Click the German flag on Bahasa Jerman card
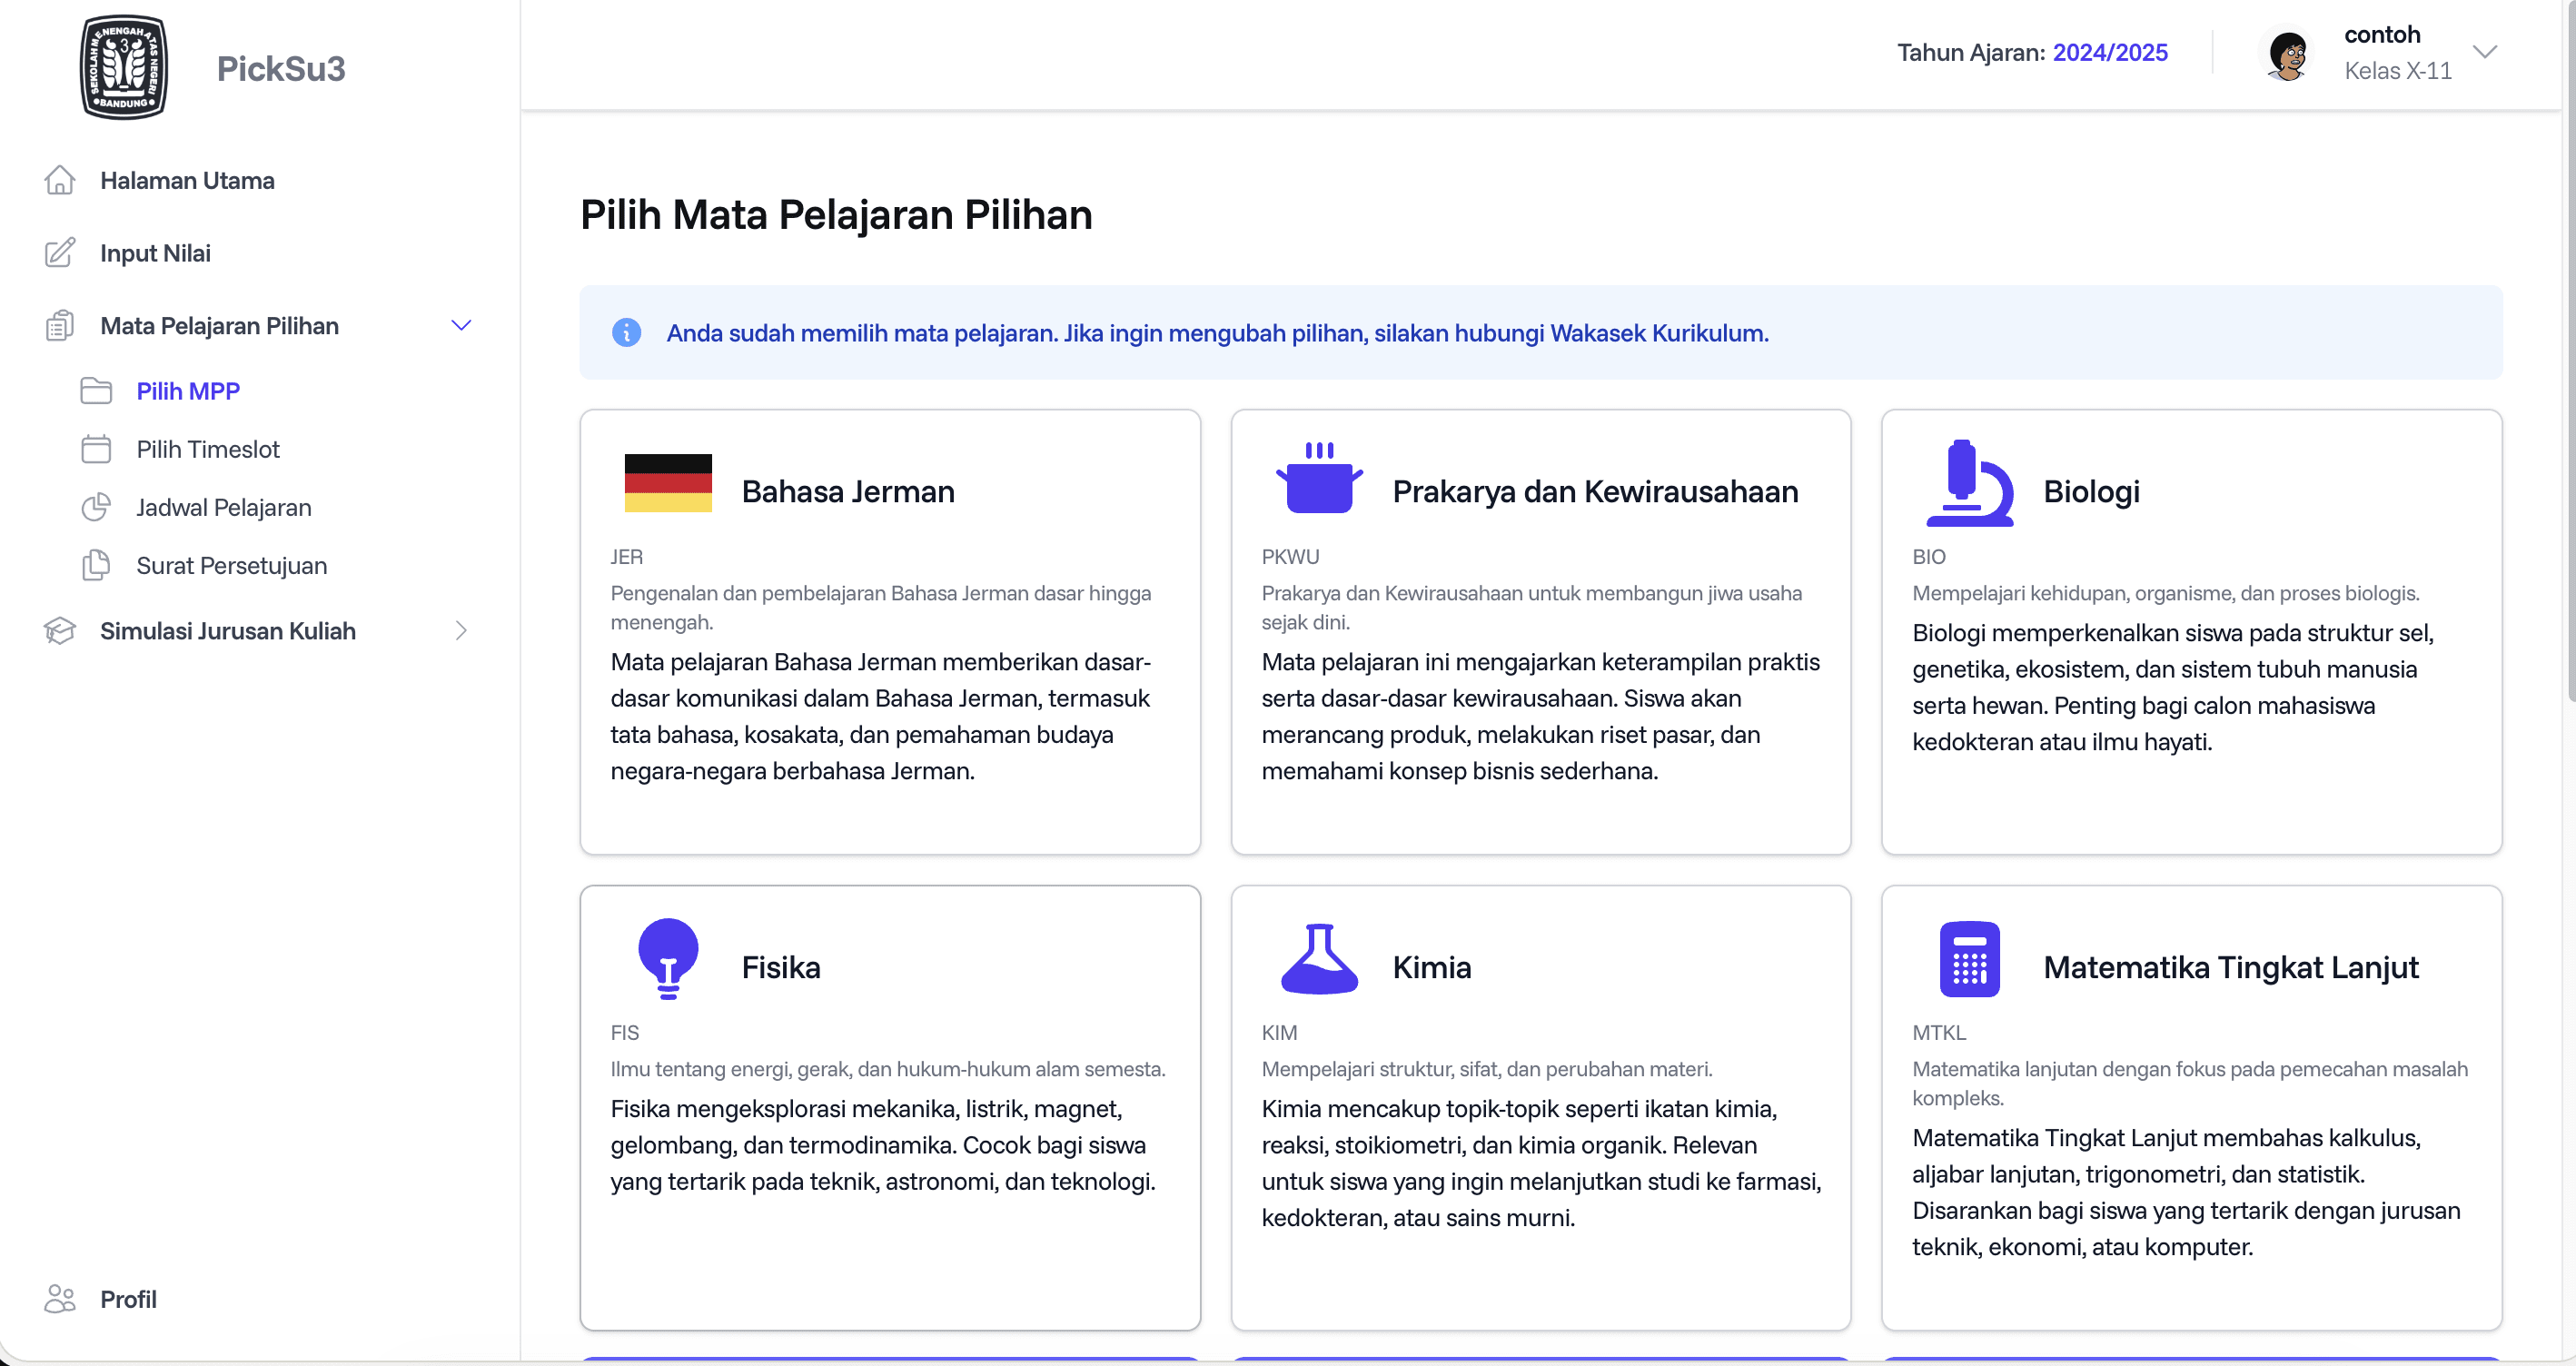 [668, 483]
